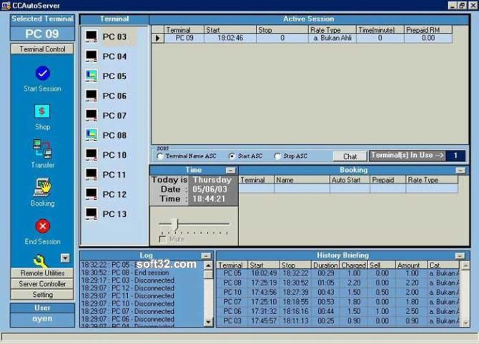Click the Start Session checkmark icon

pyautogui.click(x=43, y=74)
